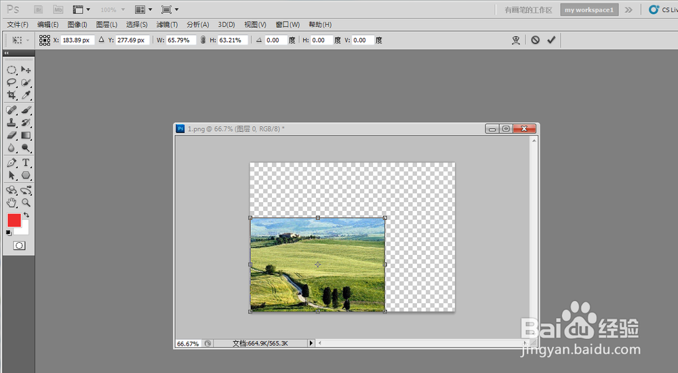Open the status bar info flyout arrow
The image size is (678, 373).
[x=311, y=343]
